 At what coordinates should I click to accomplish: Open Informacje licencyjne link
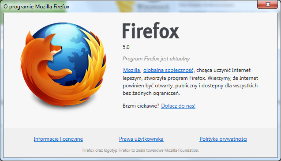58,139
